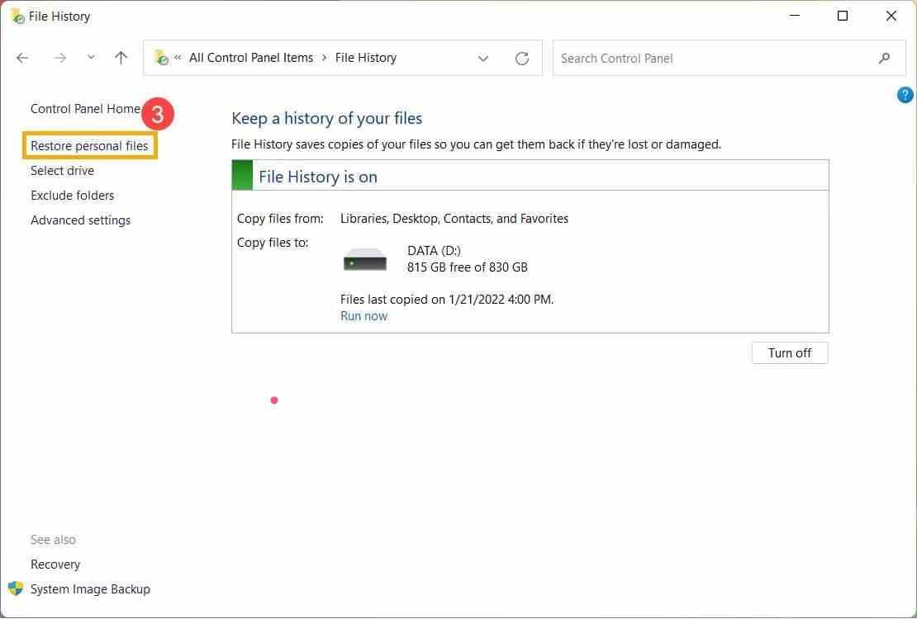This screenshot has width=917, height=619.
Task: Open Help with the blue question icon
Action: pos(904,95)
